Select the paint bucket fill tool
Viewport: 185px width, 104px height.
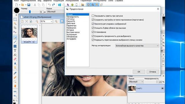[x=15, y=55]
